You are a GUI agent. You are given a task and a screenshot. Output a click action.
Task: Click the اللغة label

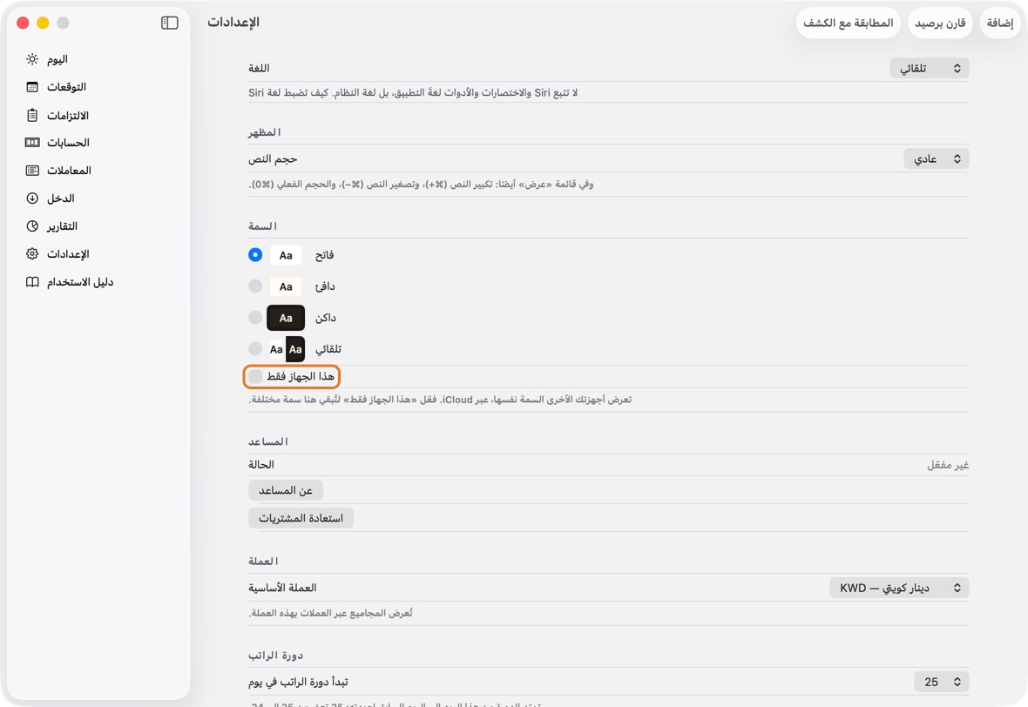(x=259, y=68)
